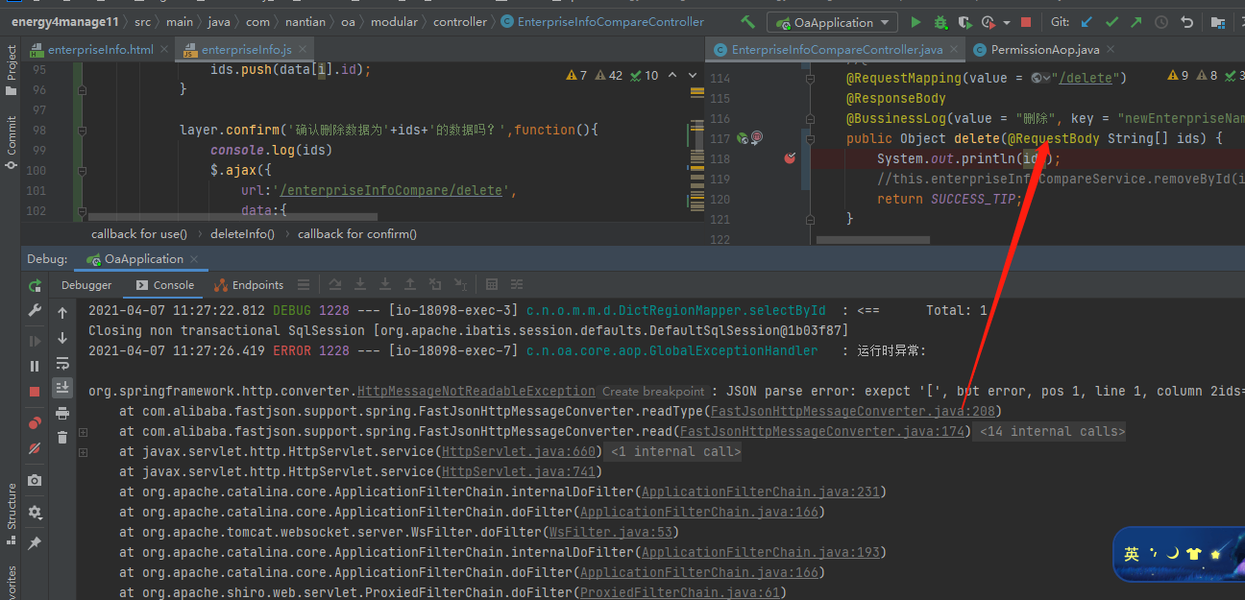Mute breakpoints in the debug toolbar
The width and height of the screenshot is (1245, 600).
click(35, 447)
